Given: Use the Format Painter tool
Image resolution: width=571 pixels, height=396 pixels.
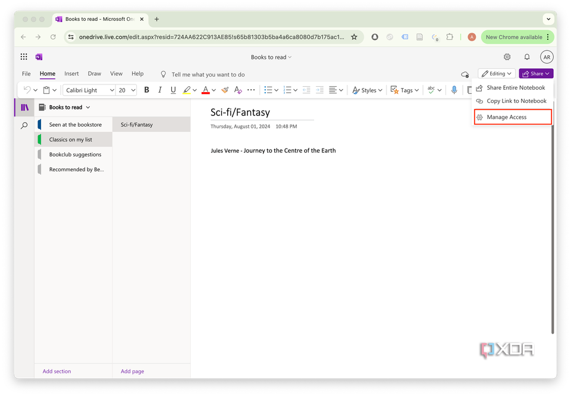Looking at the screenshot, I should [x=225, y=90].
